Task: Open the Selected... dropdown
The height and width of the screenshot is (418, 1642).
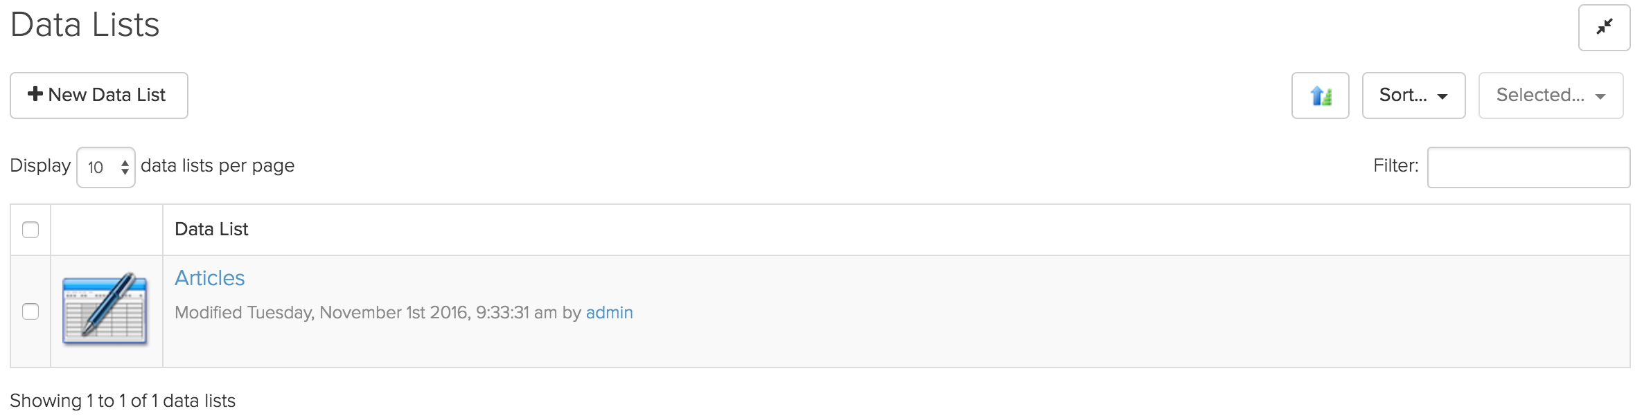Action: click(1551, 96)
